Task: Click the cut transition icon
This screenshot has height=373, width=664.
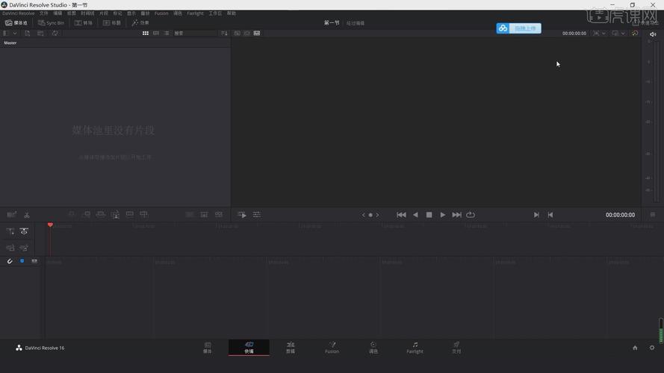Action: click(x=190, y=215)
